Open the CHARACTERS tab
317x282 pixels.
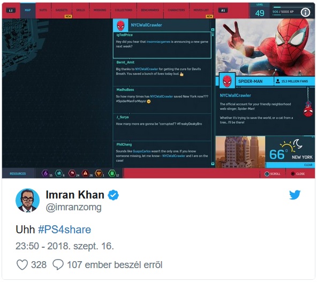176,10
